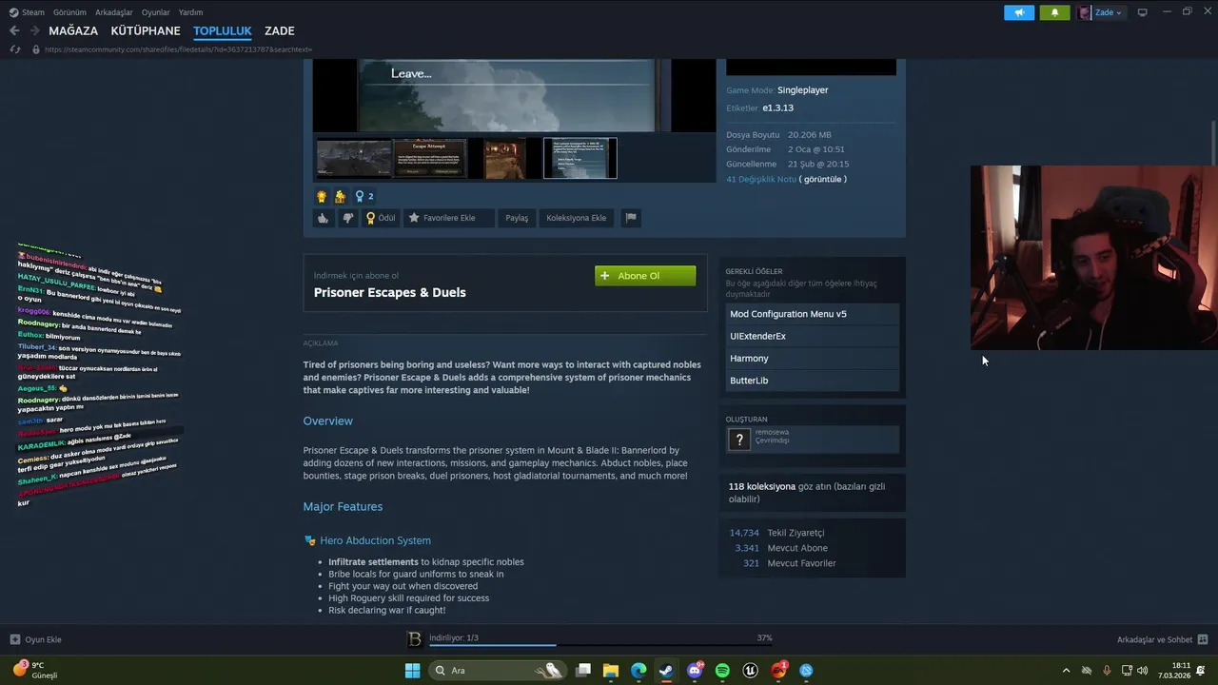The width and height of the screenshot is (1218, 685).
Task: Show hidden tray icons chevron
Action: tap(1066, 671)
